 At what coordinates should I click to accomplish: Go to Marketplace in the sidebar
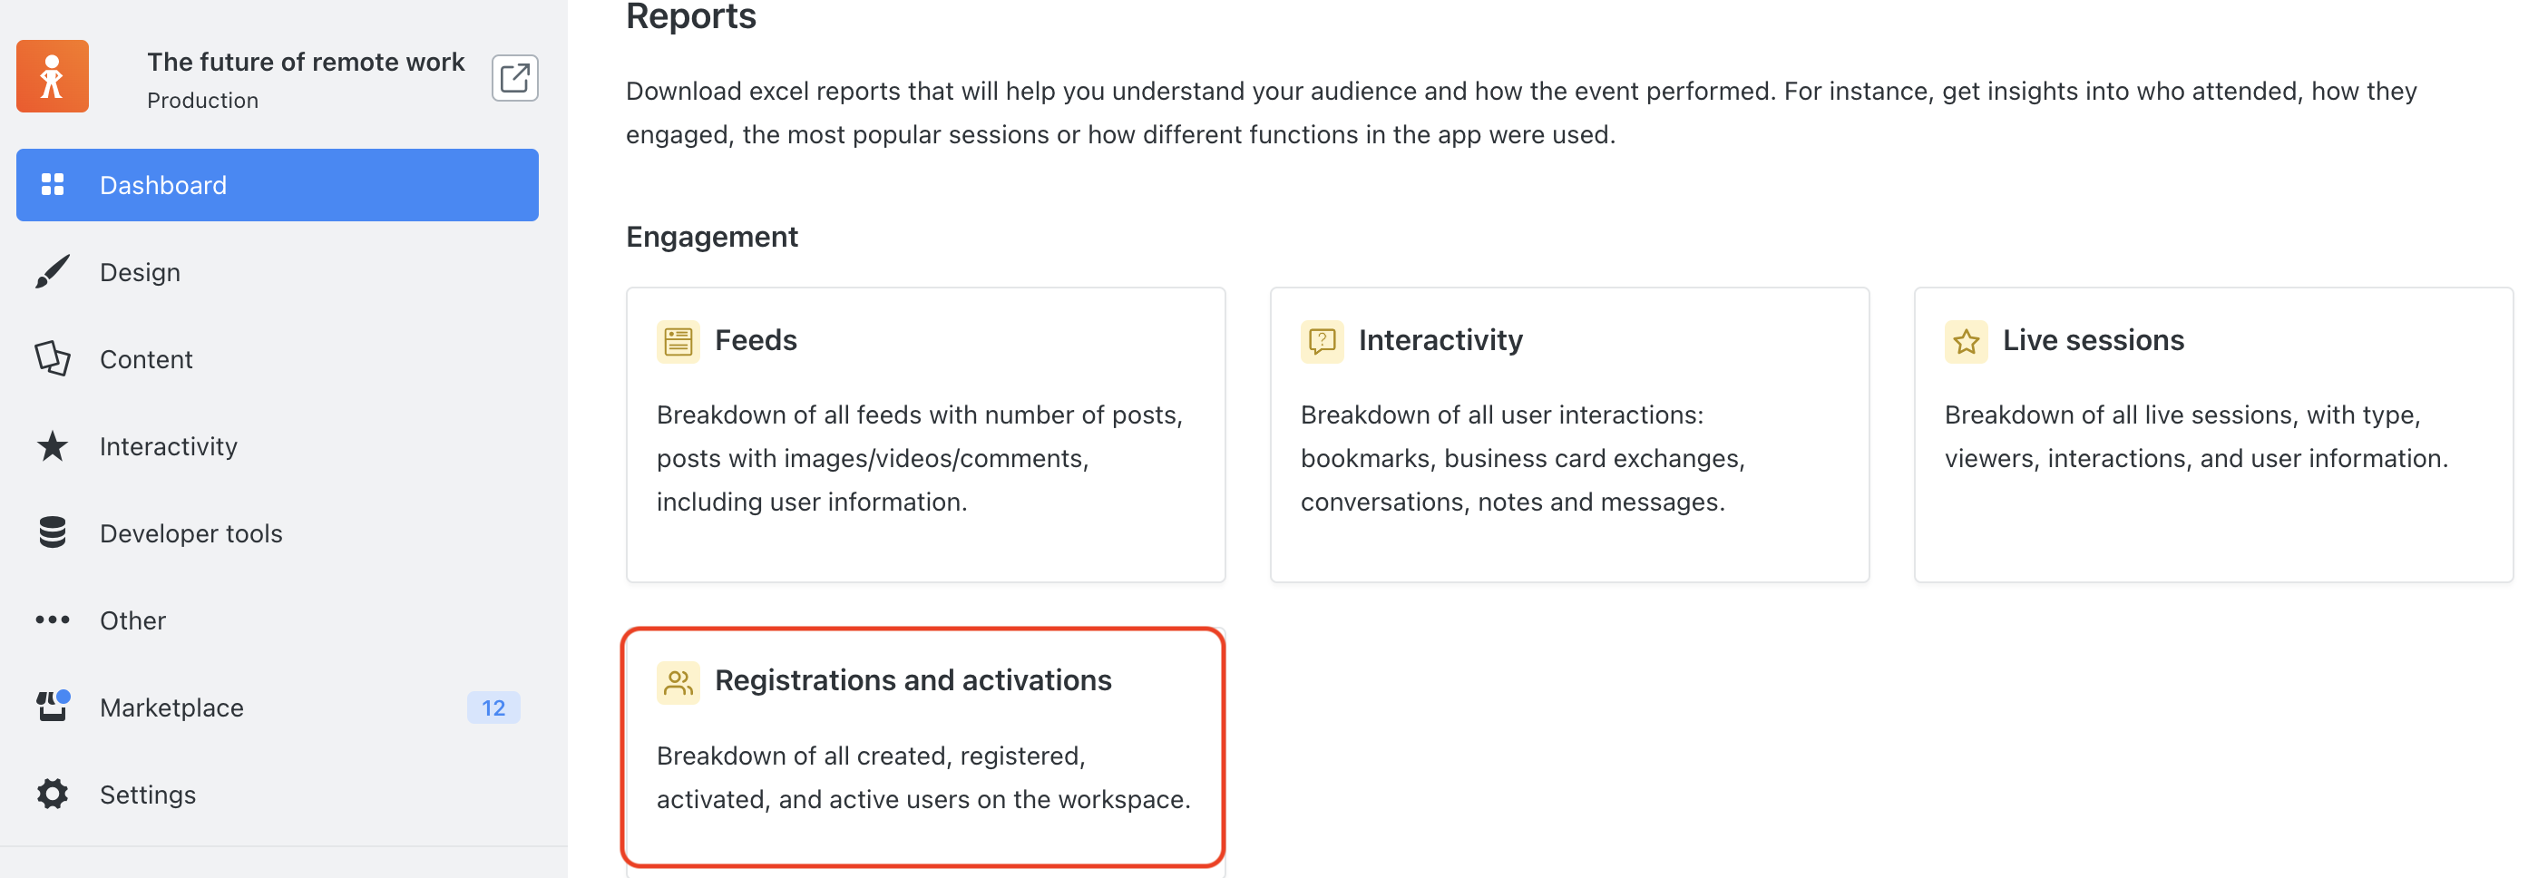278,707
